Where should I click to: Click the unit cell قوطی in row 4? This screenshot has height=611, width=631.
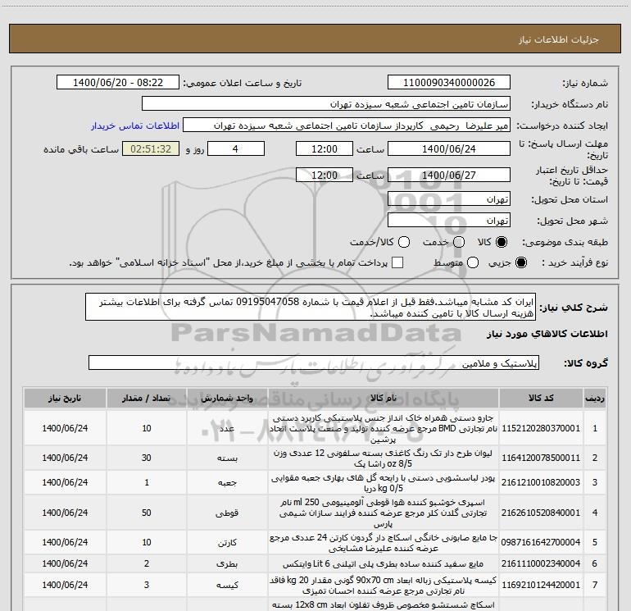pos(227,513)
